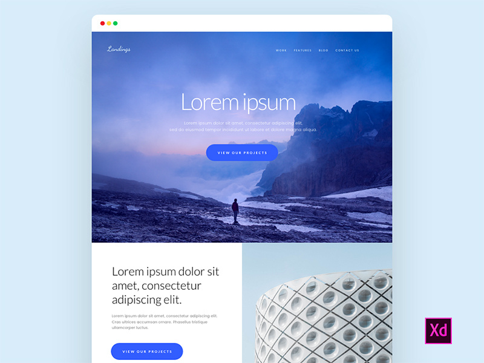Go to the BLOG navigation link
This screenshot has height=363, width=484.
(323, 50)
